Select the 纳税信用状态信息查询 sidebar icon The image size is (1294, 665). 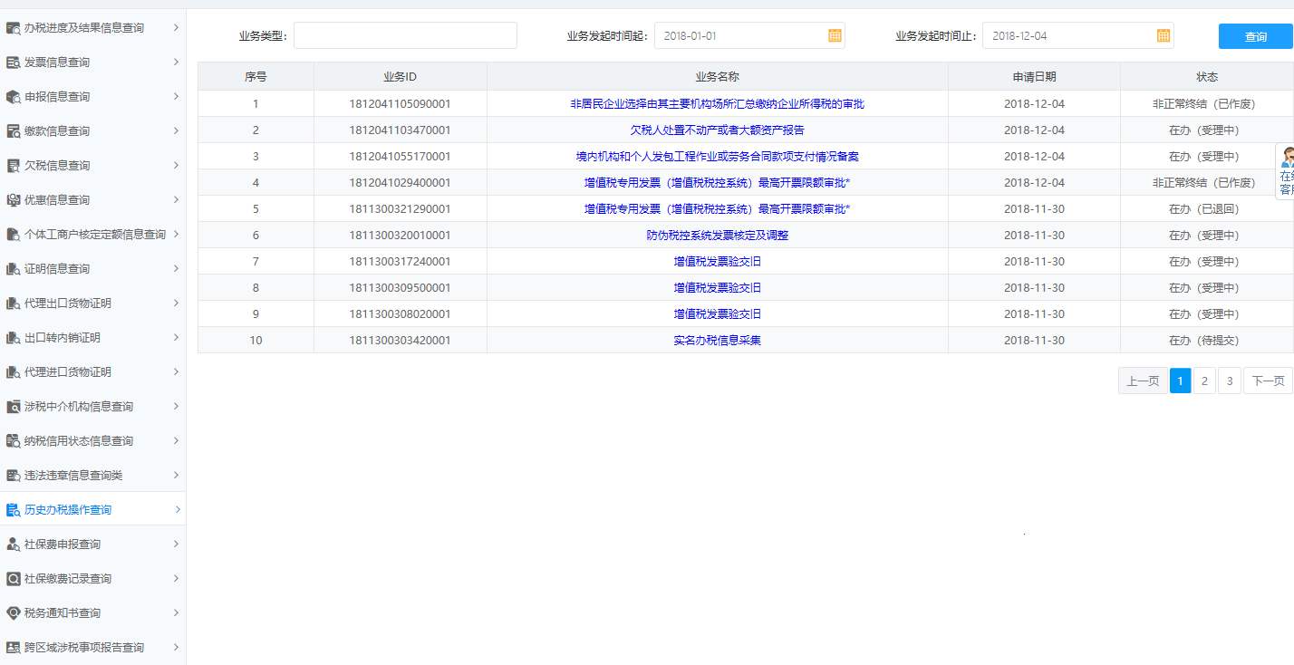click(14, 440)
